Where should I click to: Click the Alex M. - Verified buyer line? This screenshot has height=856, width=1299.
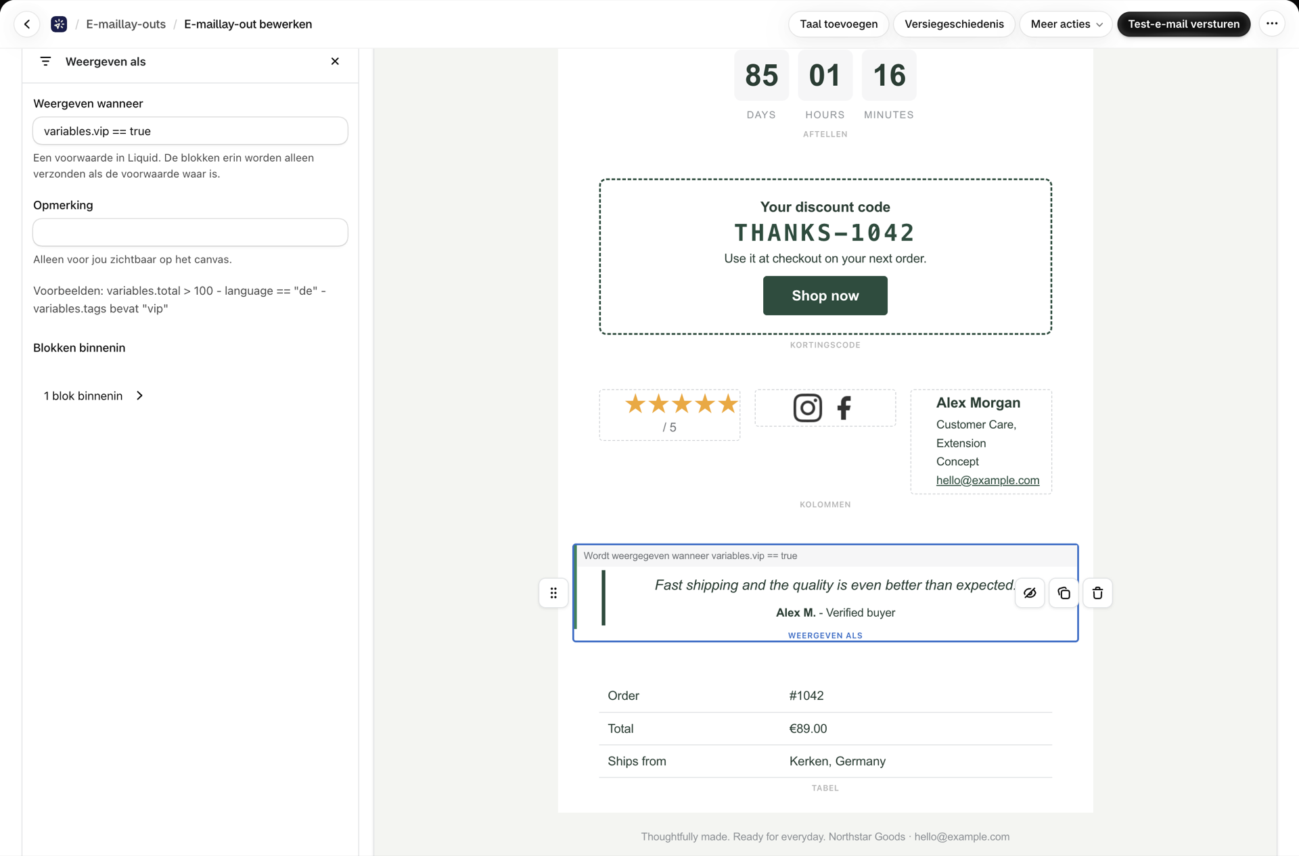pos(835,613)
